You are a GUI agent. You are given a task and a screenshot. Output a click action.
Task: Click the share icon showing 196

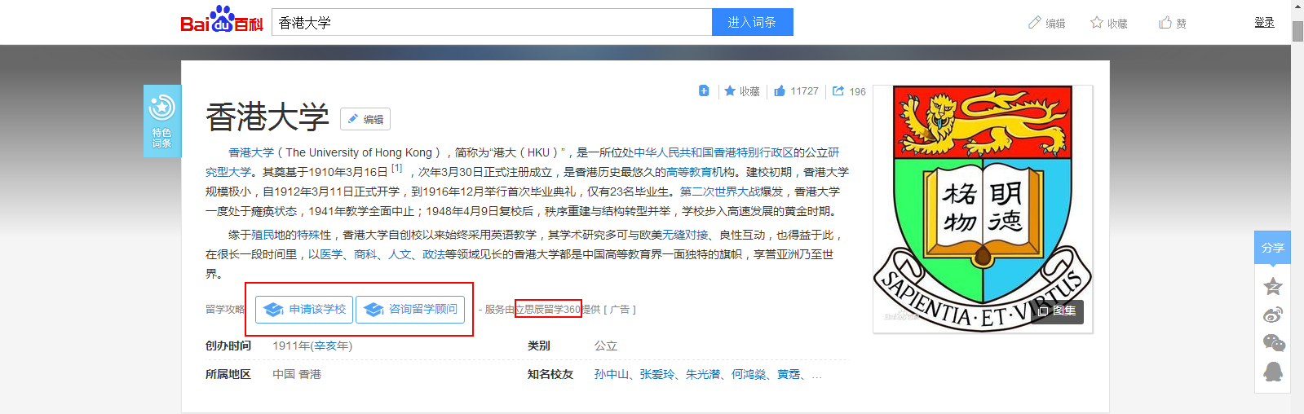pos(838,90)
